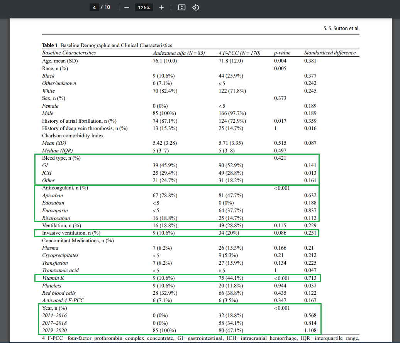The image size is (400, 343).
Task: Click the "Plasma" row label
Action: point(50,248)
